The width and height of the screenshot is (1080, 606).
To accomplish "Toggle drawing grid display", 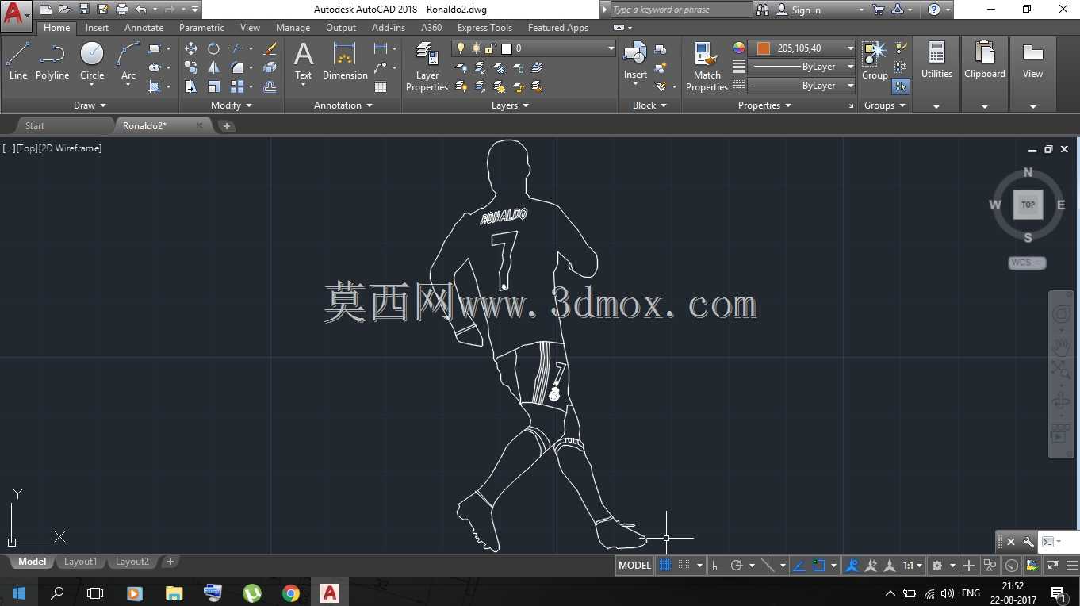I will click(x=665, y=566).
